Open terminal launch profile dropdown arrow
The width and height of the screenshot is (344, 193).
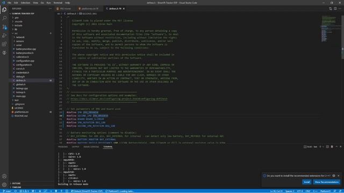(x=323, y=146)
